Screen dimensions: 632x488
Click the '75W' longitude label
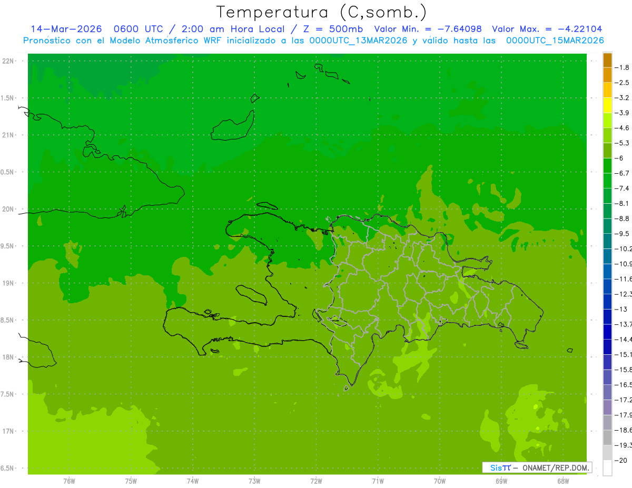click(131, 481)
